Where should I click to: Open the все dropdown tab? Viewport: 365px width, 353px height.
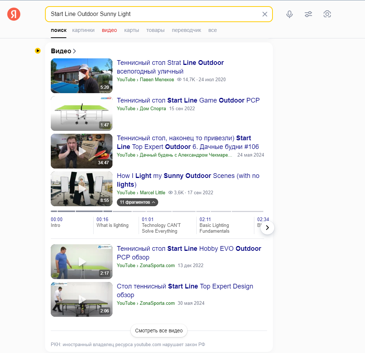pyautogui.click(x=212, y=30)
